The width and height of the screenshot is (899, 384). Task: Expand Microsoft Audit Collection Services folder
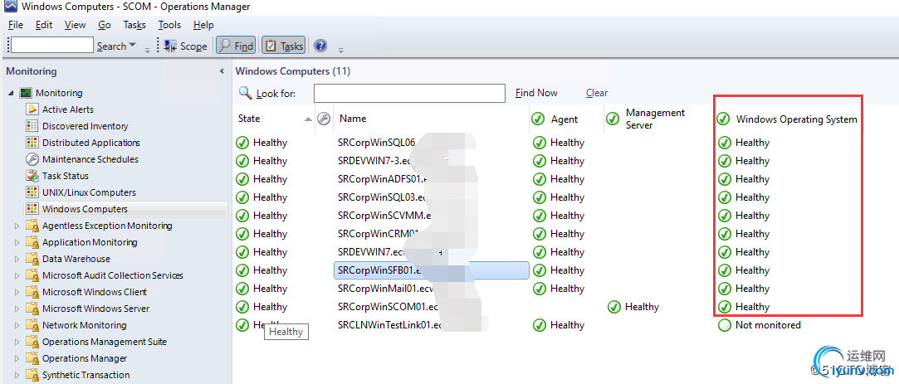coord(17,275)
